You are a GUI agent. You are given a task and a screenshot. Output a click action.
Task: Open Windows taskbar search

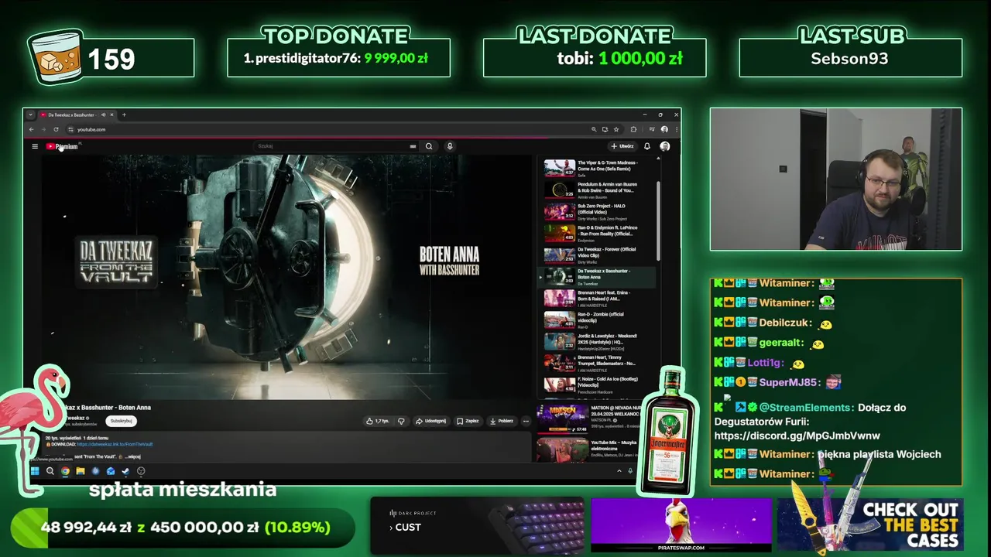[x=50, y=471]
